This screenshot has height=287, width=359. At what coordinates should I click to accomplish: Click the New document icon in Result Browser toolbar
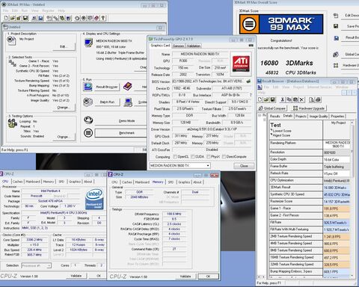[260, 99]
